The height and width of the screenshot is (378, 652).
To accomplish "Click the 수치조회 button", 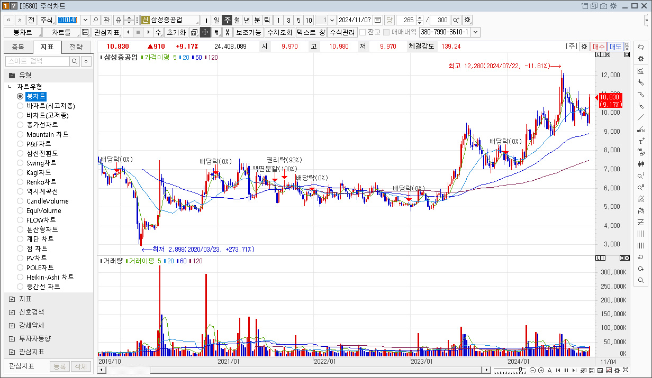I will 279,32.
